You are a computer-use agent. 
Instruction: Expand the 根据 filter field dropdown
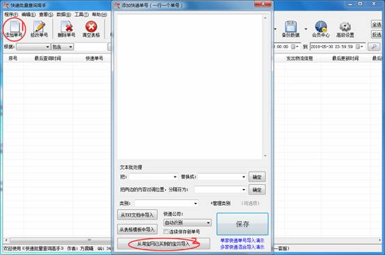coord(47,47)
